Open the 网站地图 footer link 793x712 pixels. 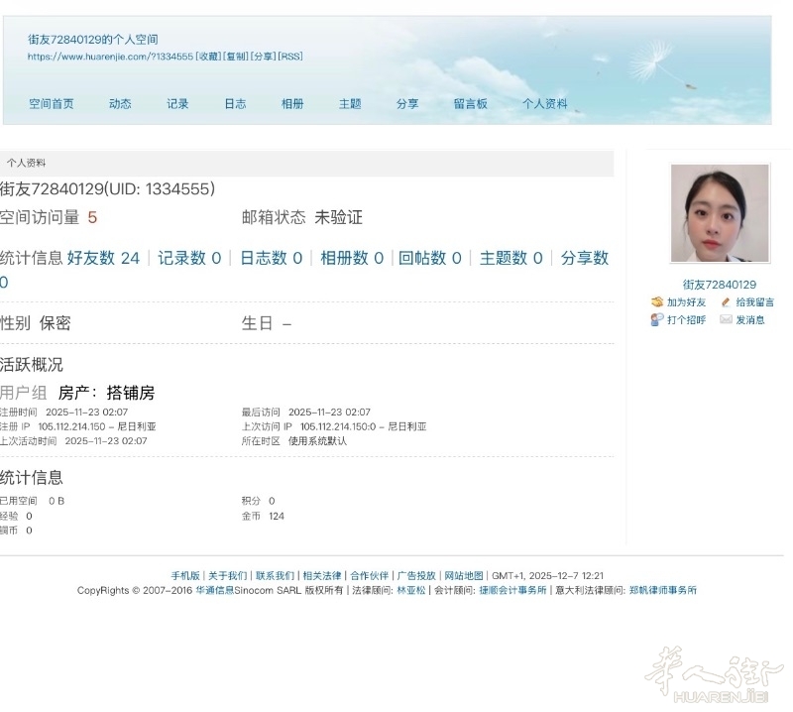[464, 575]
